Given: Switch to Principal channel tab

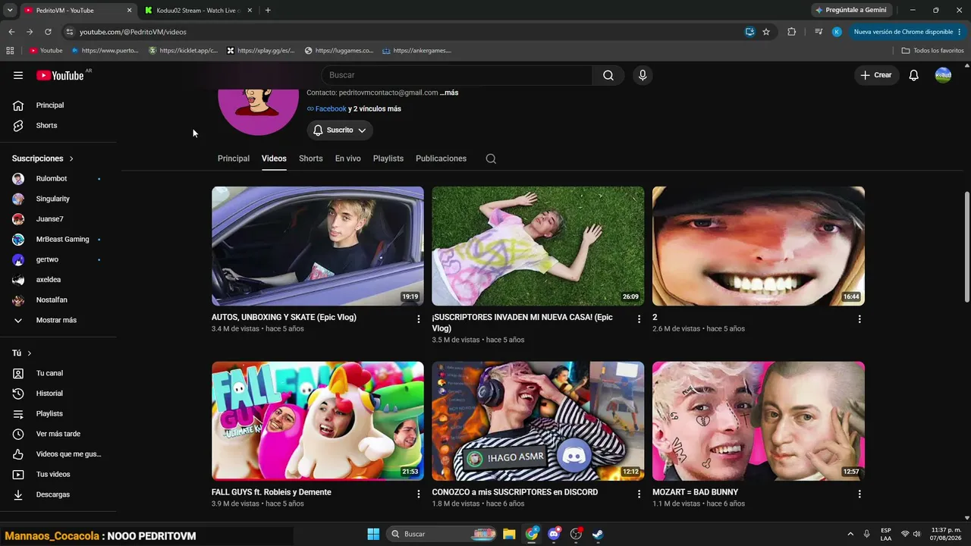Looking at the screenshot, I should (x=234, y=158).
